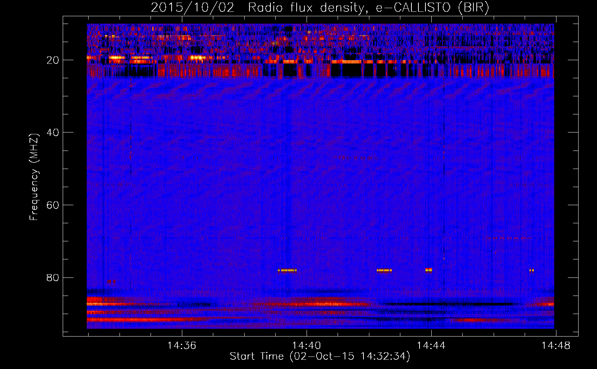Click the small yellow burst near 78 MHz before 14:44
This screenshot has width=597, height=369.
pyautogui.click(x=429, y=270)
